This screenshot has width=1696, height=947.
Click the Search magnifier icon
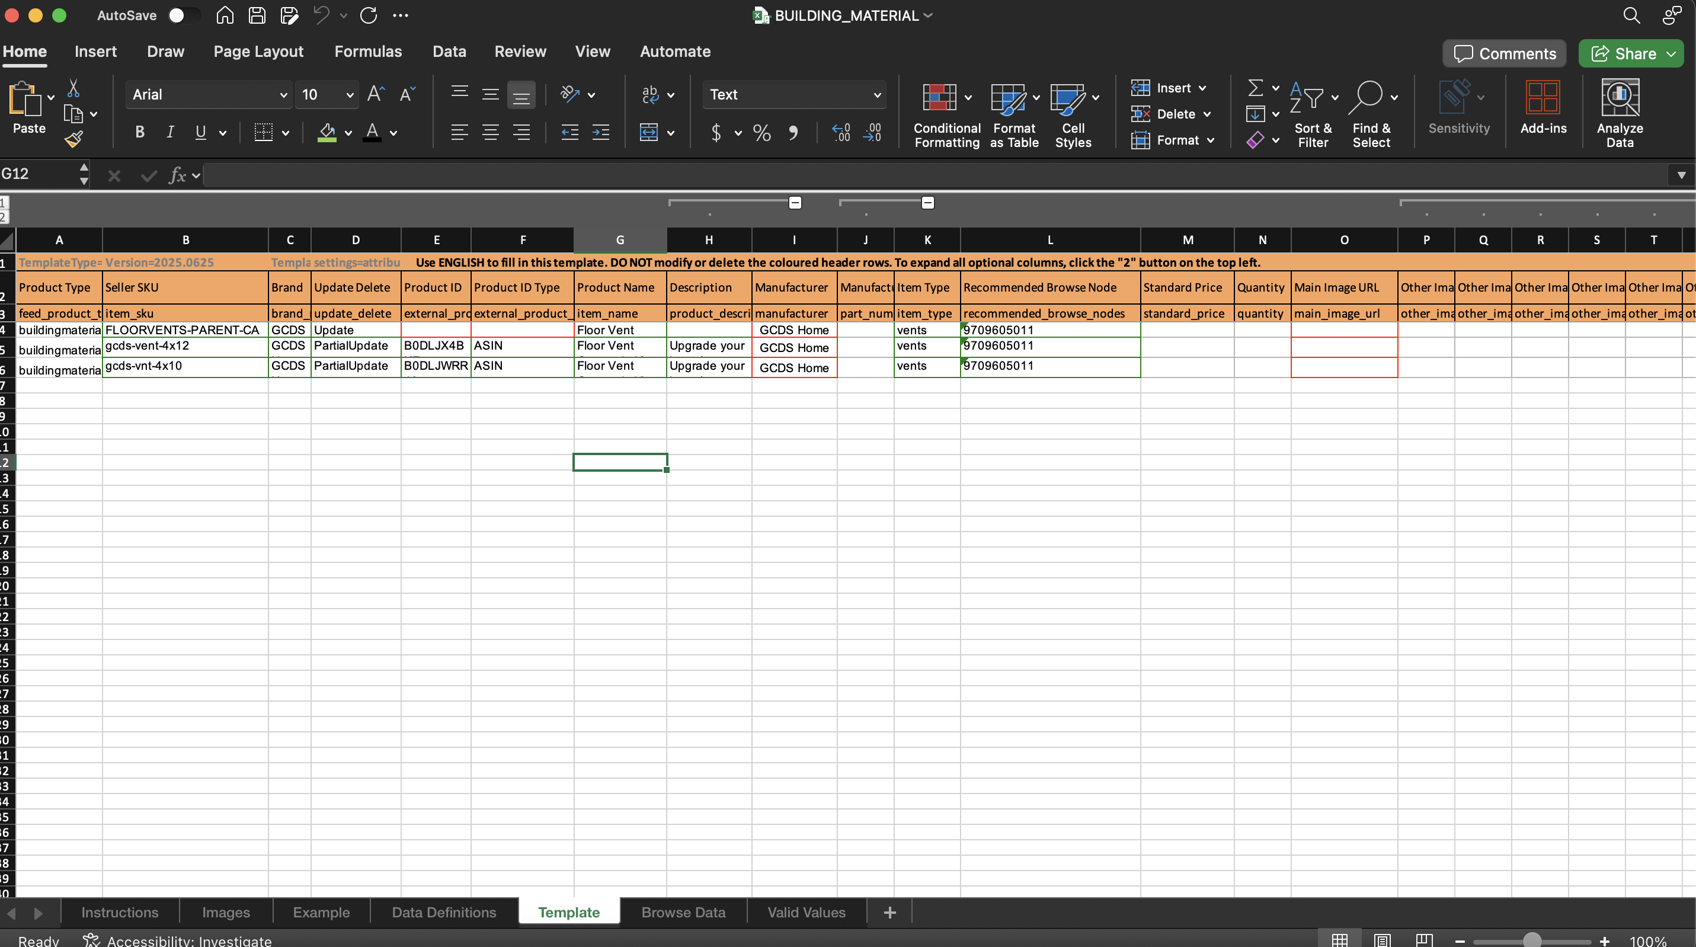(x=1631, y=15)
